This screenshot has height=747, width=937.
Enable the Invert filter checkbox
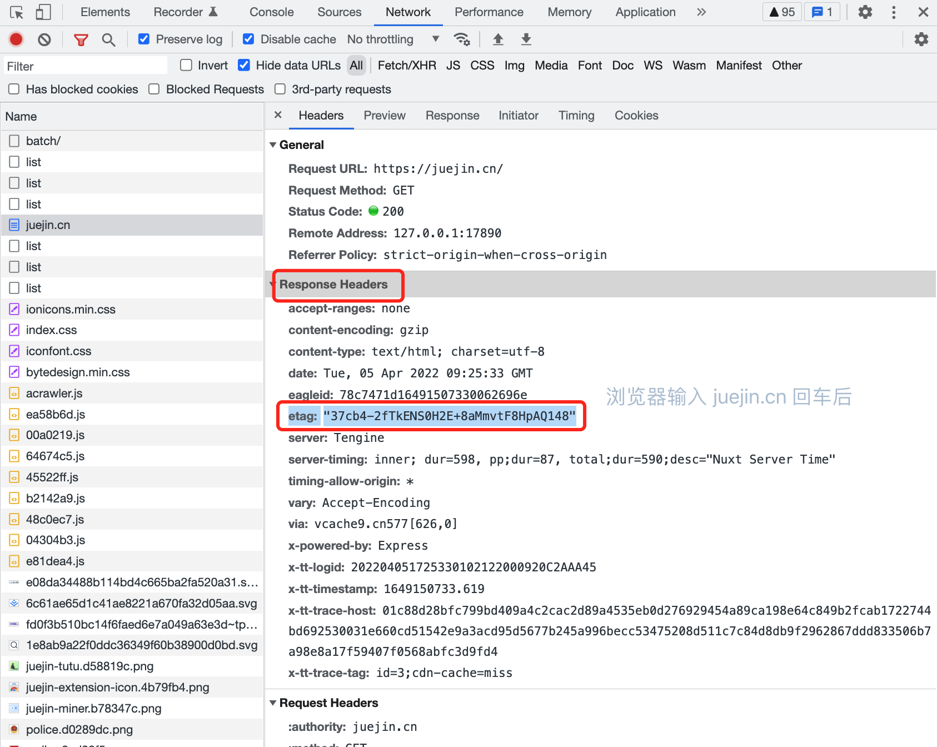[186, 65]
